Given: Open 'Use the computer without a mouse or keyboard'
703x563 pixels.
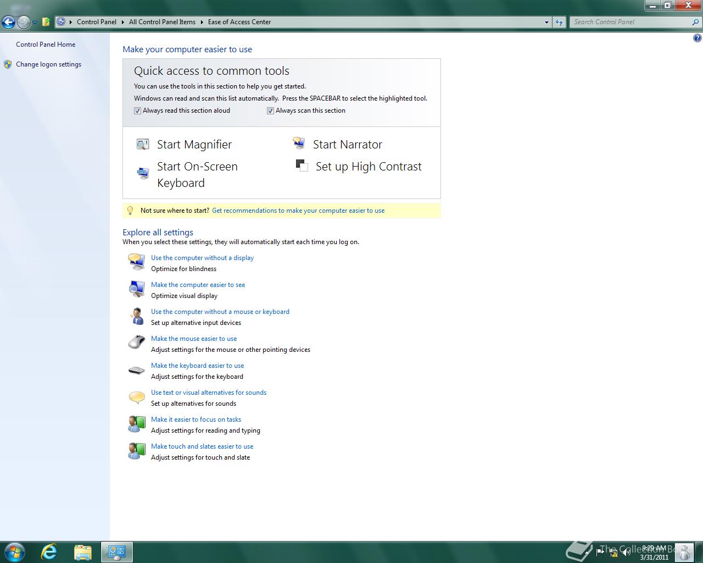Looking at the screenshot, I should pyautogui.click(x=220, y=311).
